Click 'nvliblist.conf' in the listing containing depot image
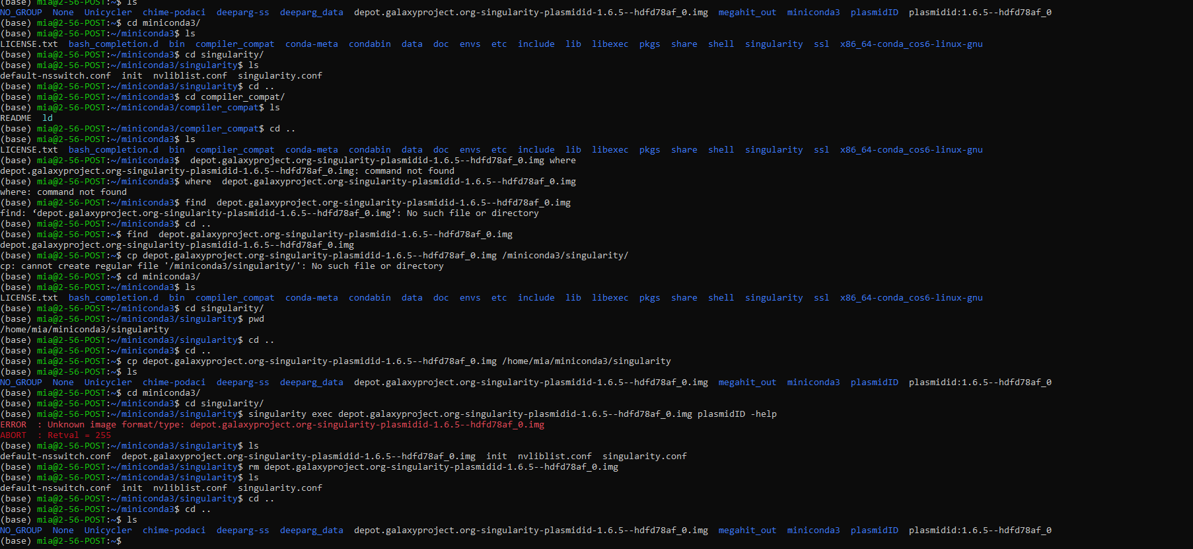The width and height of the screenshot is (1193, 549). point(555,457)
